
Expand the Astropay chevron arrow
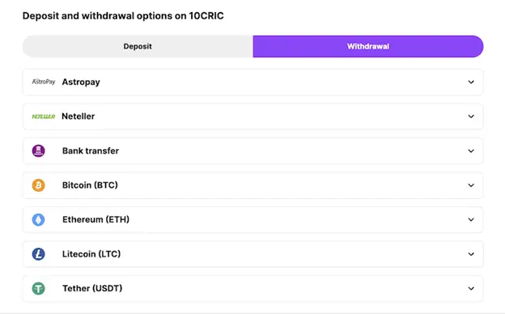tap(471, 82)
